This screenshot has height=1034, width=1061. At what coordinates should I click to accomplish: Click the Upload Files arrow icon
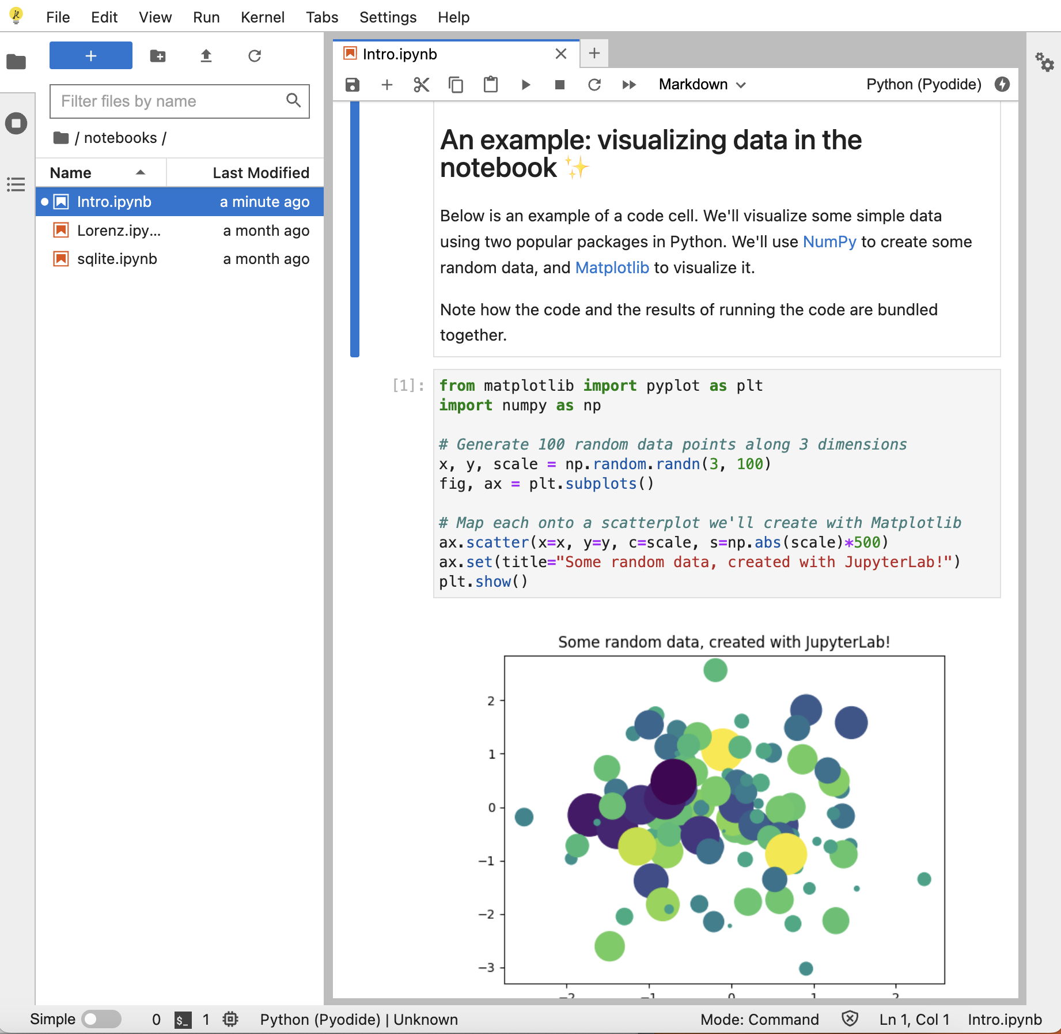(206, 56)
